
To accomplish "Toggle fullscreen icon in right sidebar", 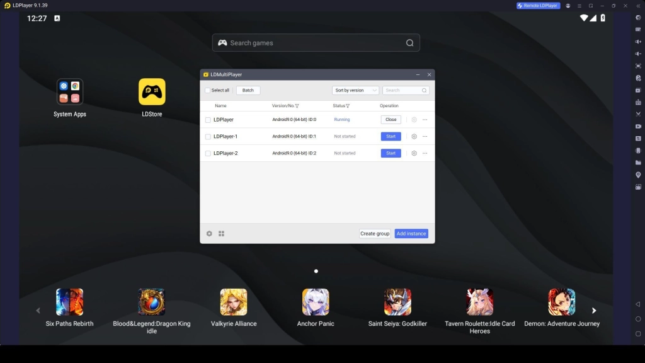I will [638, 66].
